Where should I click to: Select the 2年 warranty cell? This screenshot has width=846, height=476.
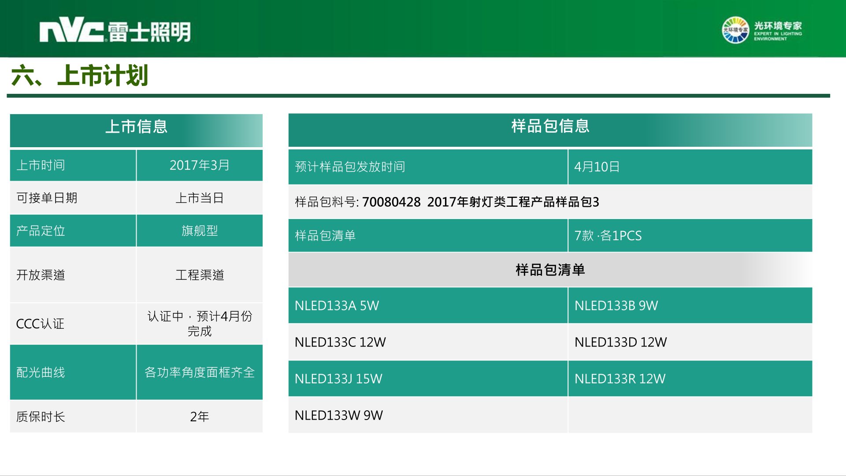pos(199,416)
